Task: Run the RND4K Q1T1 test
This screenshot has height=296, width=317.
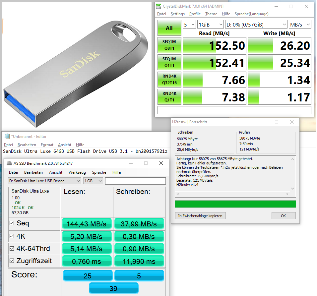Action: click(169, 96)
